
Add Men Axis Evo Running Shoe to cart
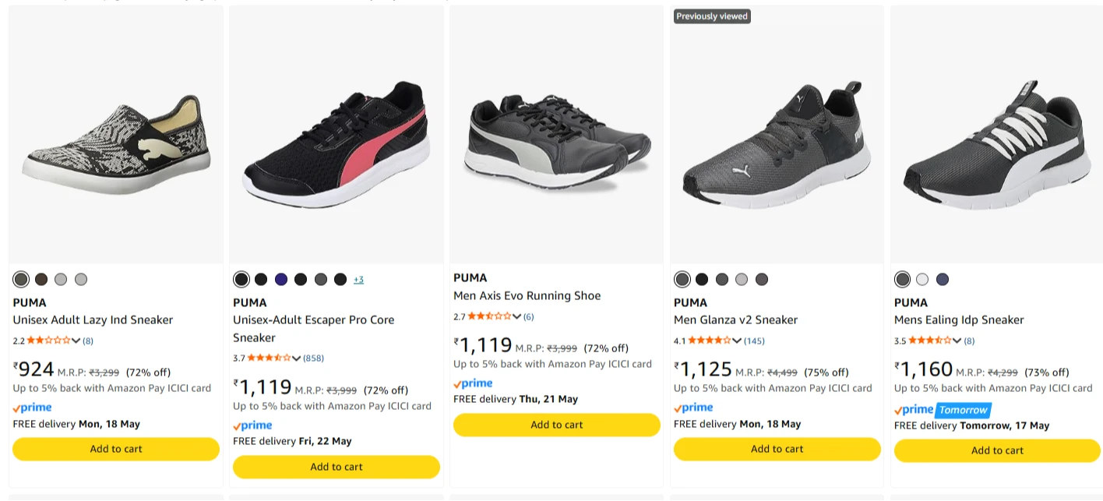pyautogui.click(x=557, y=425)
